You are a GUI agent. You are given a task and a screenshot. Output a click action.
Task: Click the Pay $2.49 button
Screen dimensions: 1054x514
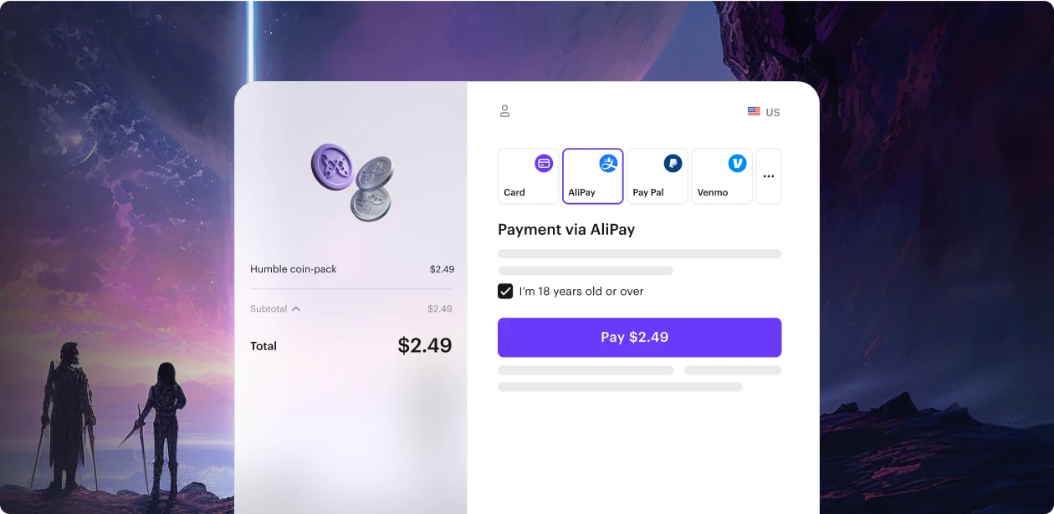pyautogui.click(x=640, y=338)
